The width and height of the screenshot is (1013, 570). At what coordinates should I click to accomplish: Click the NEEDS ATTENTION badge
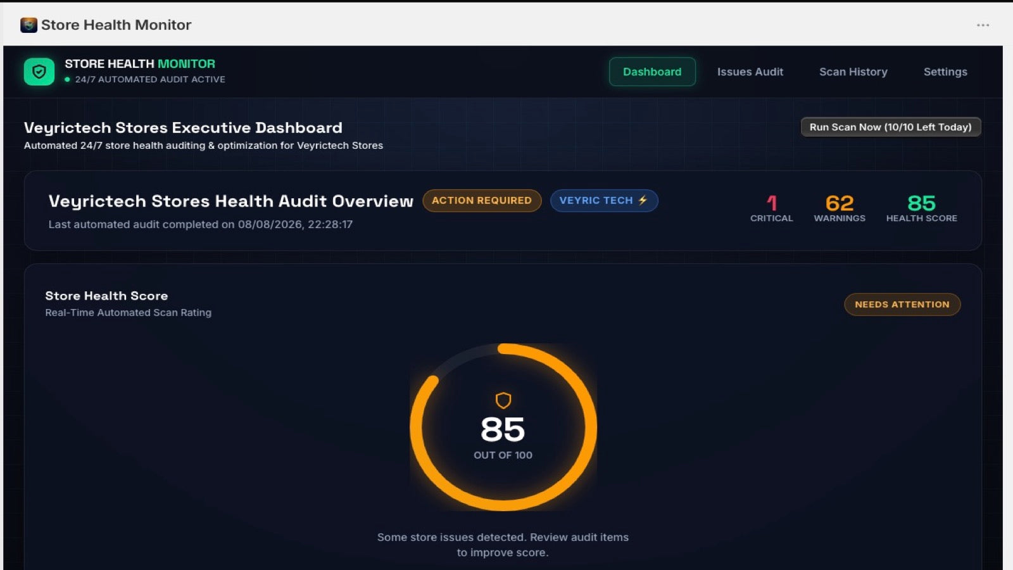pos(902,304)
